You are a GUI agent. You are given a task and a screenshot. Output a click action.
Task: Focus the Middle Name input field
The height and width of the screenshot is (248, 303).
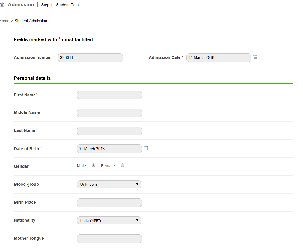tap(109, 113)
